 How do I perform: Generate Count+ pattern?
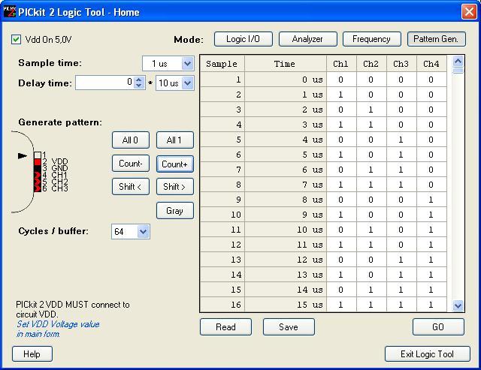click(175, 164)
